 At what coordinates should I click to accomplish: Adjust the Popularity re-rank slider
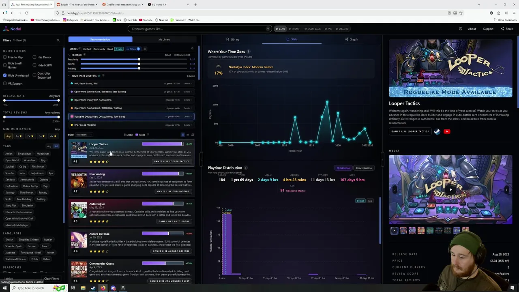pos(134,59)
